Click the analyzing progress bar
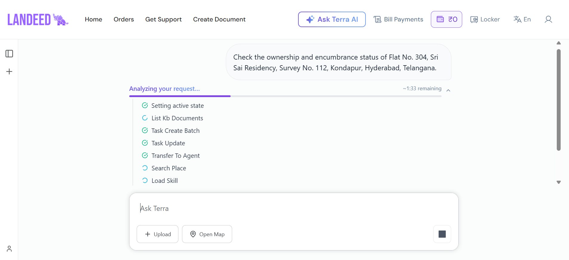The image size is (569, 260). (285, 96)
